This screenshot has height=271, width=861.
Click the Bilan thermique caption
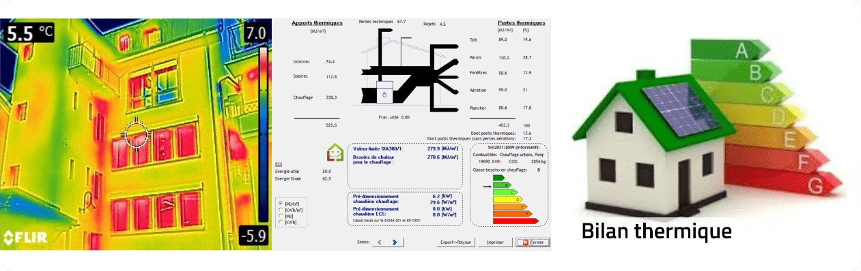656,231
